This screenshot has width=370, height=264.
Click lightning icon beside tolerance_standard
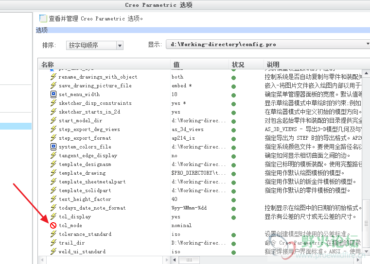(53, 234)
